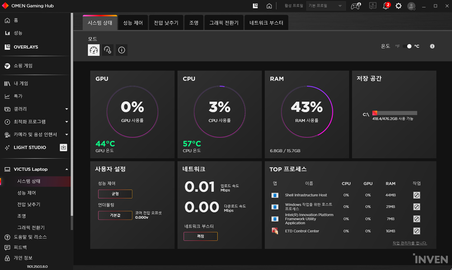
Task: Switch to the 조명 tab
Action: point(194,23)
